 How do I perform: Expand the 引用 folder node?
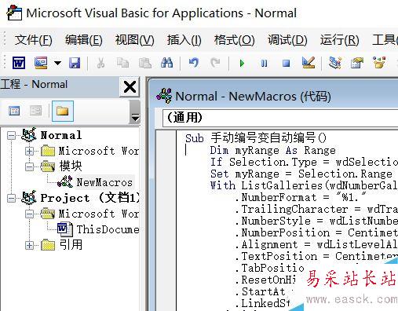point(29,245)
